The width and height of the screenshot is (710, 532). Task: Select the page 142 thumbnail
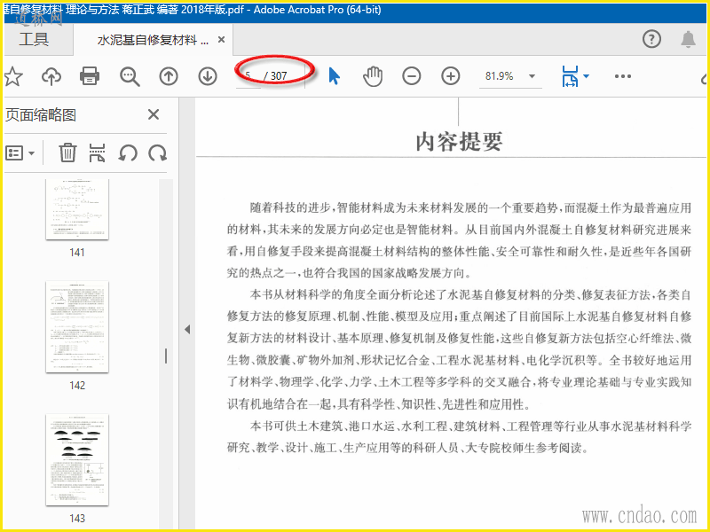pos(77,327)
